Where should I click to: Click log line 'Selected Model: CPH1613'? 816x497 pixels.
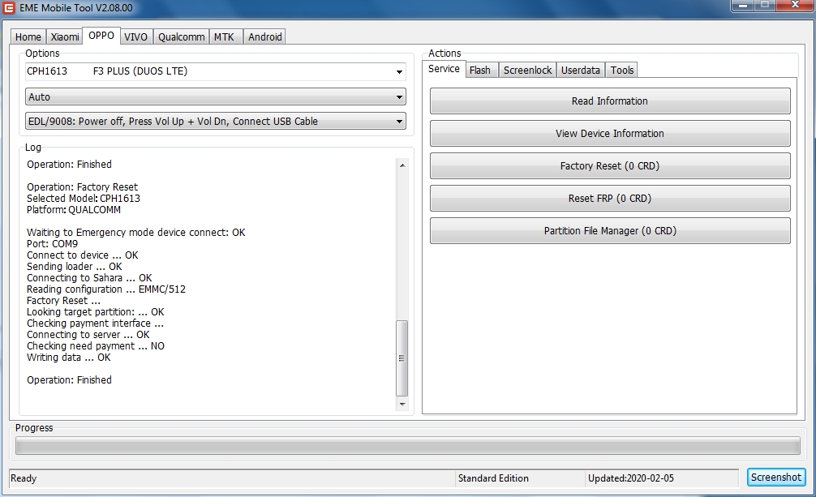point(84,199)
